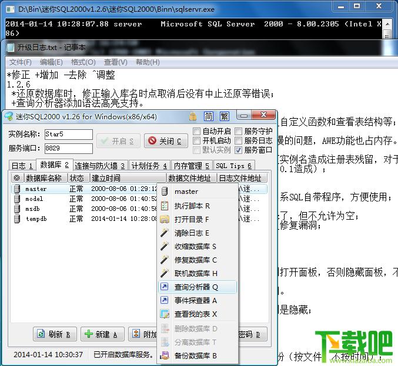Open the 文件(F) menu in Notepad
The height and width of the screenshot is (366, 398).
pyautogui.click(x=21, y=62)
